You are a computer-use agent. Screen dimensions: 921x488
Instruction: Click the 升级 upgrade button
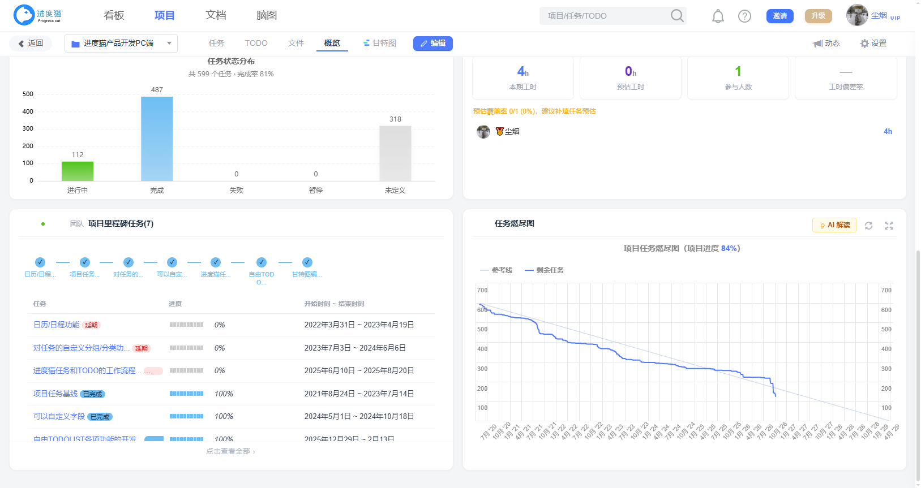819,16
